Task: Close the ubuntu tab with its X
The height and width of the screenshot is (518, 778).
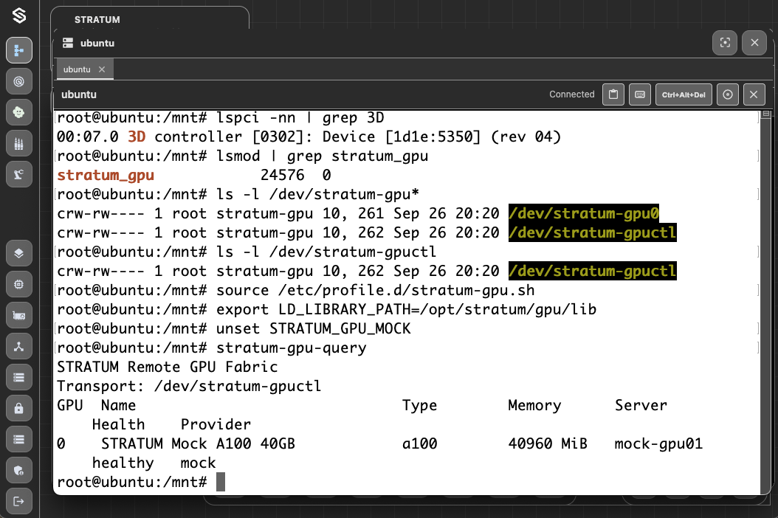Action: (x=102, y=69)
